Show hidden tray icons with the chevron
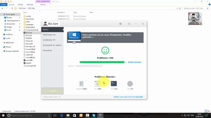 (182, 115)
